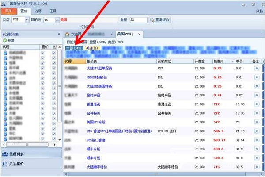Click the green 新增 add agent icon
The image size is (265, 177).
[4, 40]
